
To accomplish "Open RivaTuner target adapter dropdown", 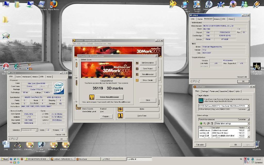I will 248,106.
